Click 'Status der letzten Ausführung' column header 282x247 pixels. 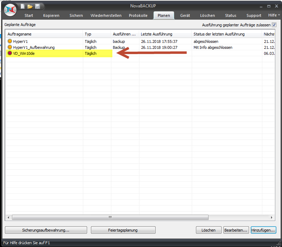tap(227, 34)
